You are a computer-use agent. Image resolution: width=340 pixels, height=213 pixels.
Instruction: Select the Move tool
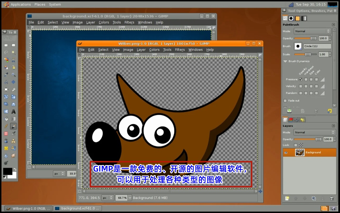click(x=13, y=82)
